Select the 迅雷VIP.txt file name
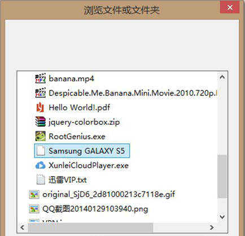This screenshot has width=245, height=236. 67,180
